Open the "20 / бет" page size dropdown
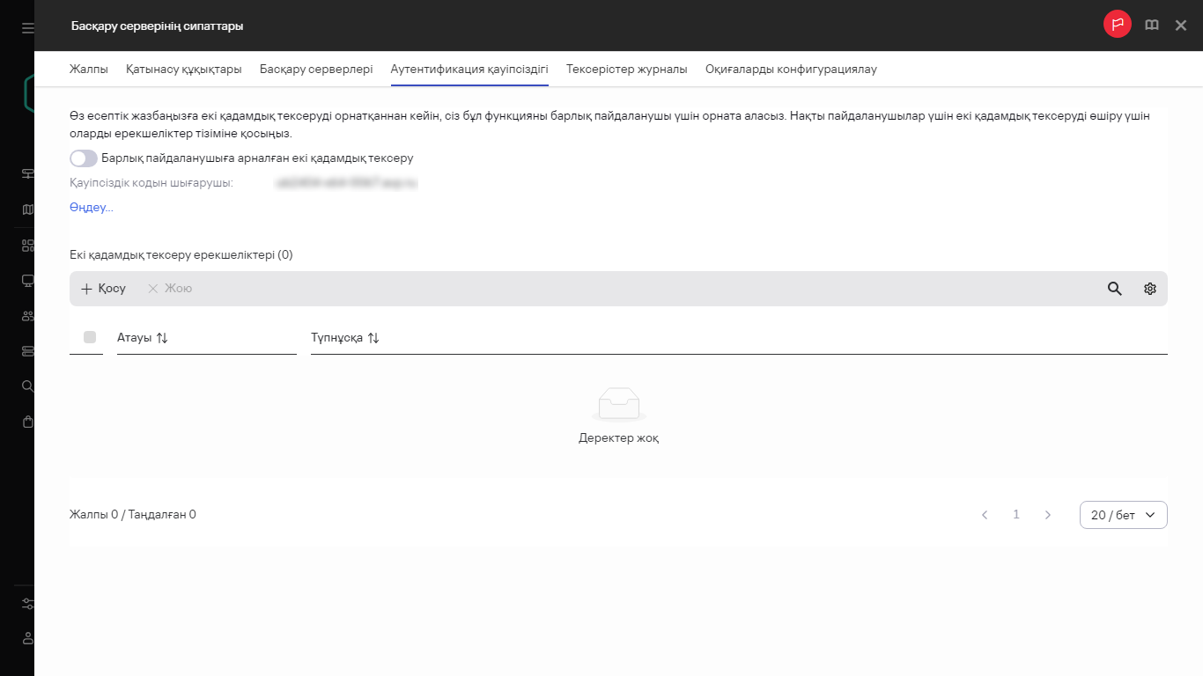1203x676 pixels. [1123, 515]
